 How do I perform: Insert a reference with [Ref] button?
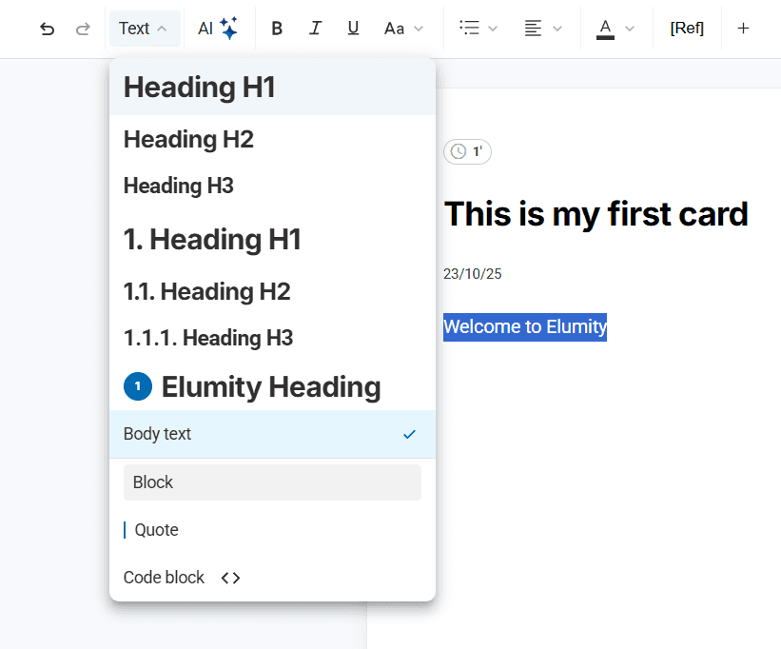[687, 29]
